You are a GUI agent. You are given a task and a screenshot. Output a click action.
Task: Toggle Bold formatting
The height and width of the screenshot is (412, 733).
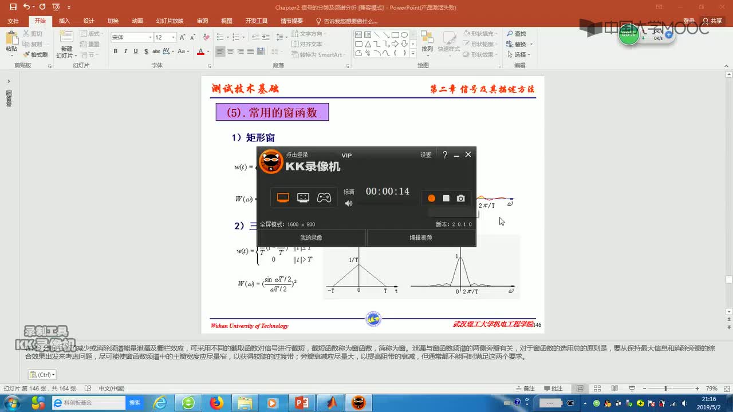(x=116, y=51)
